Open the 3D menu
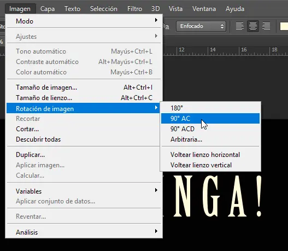Viewport: 288px width, 251px height. pyautogui.click(x=155, y=9)
